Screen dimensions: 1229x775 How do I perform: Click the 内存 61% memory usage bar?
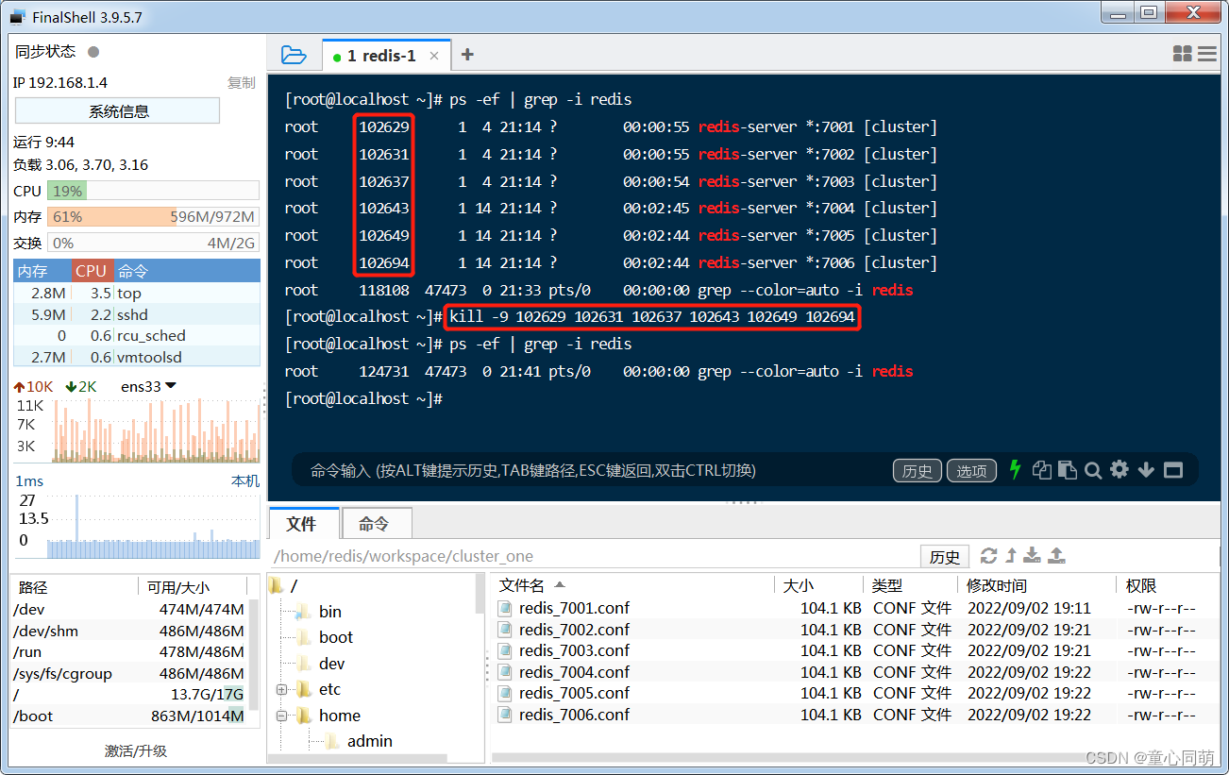153,216
